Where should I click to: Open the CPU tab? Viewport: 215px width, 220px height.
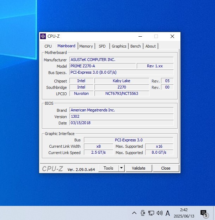(48, 46)
